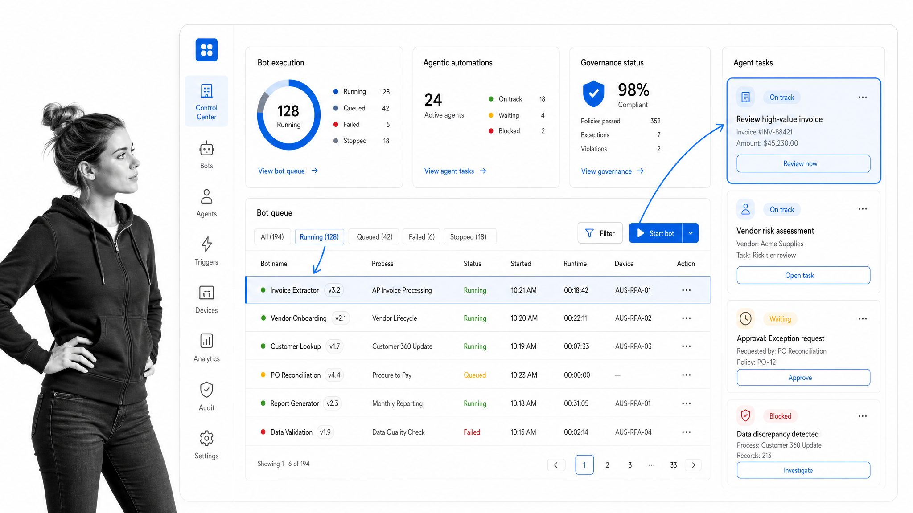This screenshot has width=913, height=513.
Task: Open more options on Review high-value invoice card
Action: [x=863, y=97]
